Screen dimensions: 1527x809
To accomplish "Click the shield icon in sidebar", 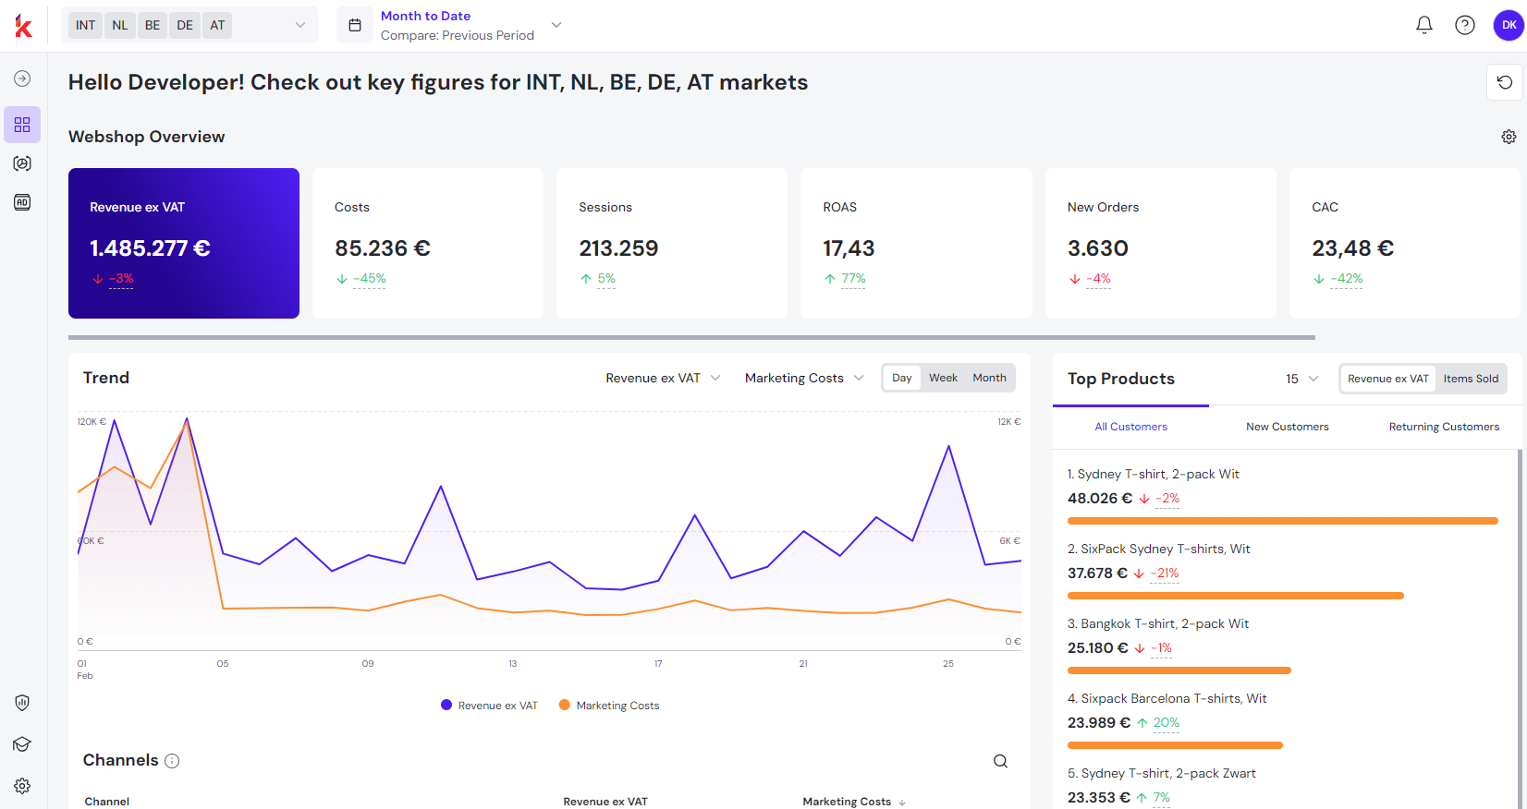I will 22,703.
